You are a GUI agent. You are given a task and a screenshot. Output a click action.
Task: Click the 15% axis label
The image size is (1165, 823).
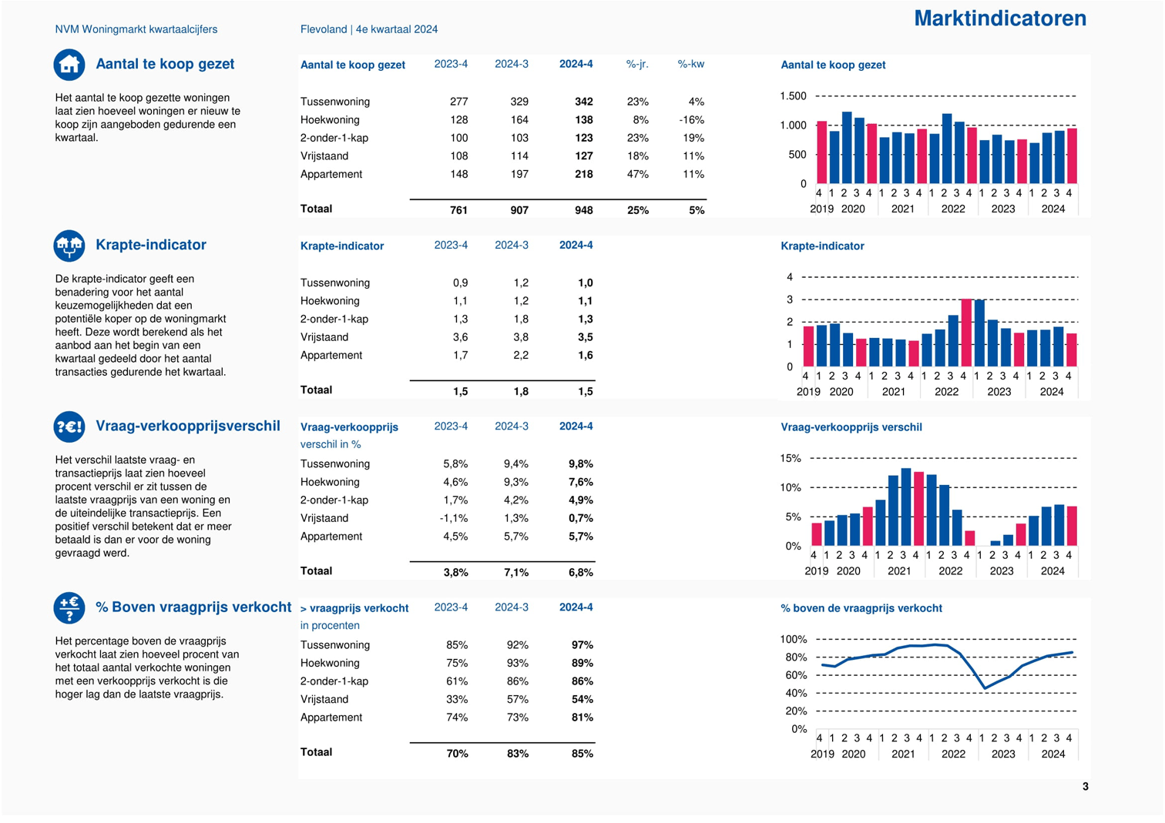coord(791,458)
